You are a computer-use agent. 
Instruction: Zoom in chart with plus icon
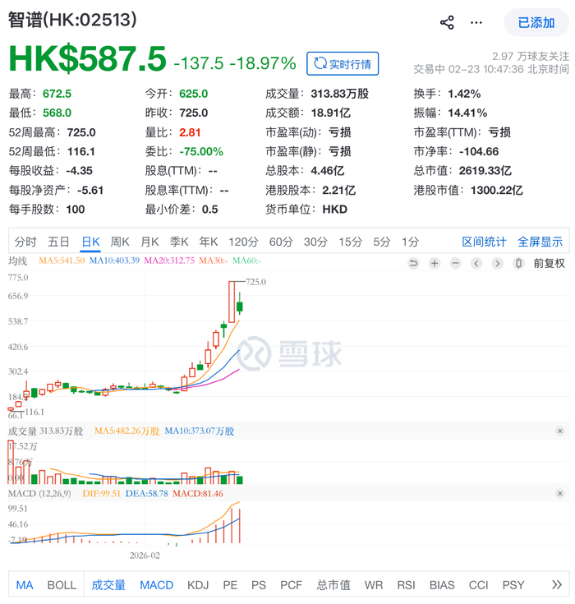435,263
